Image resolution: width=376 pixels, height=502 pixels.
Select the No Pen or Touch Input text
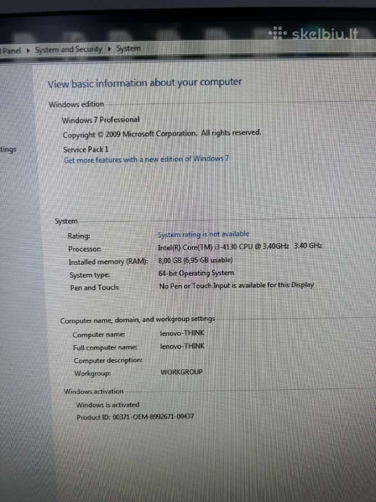pyautogui.click(x=237, y=285)
